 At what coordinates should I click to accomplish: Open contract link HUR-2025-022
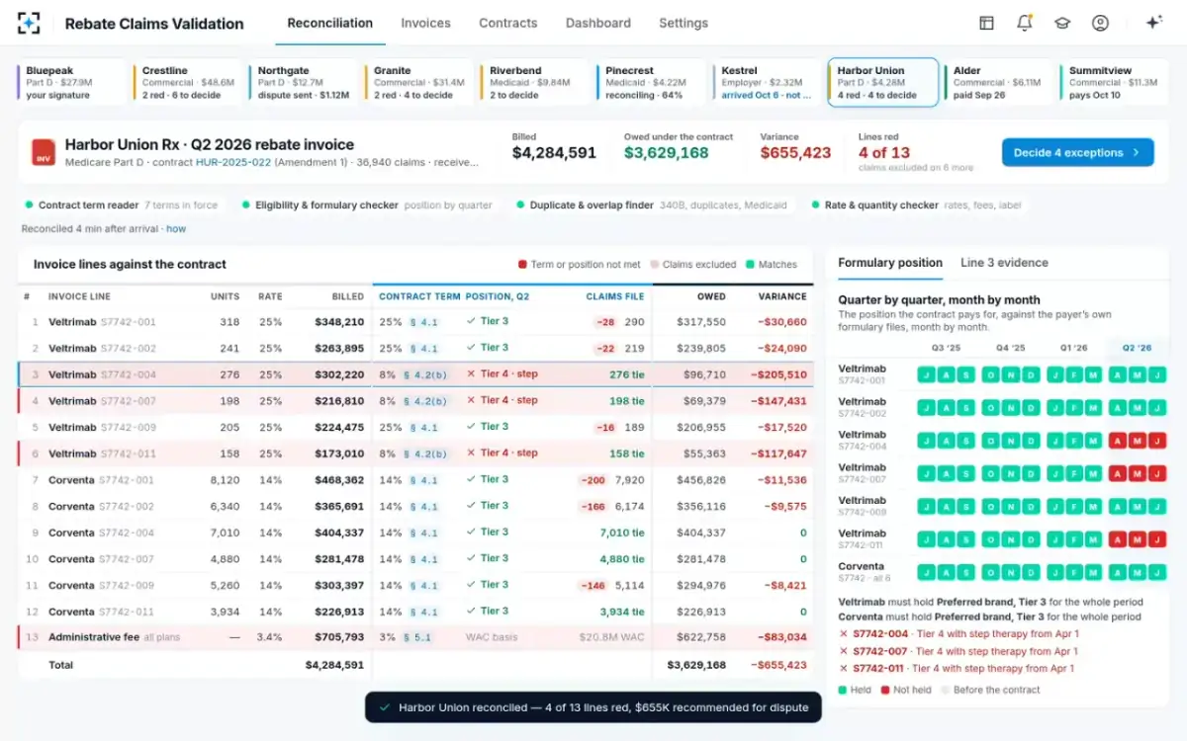pos(233,162)
